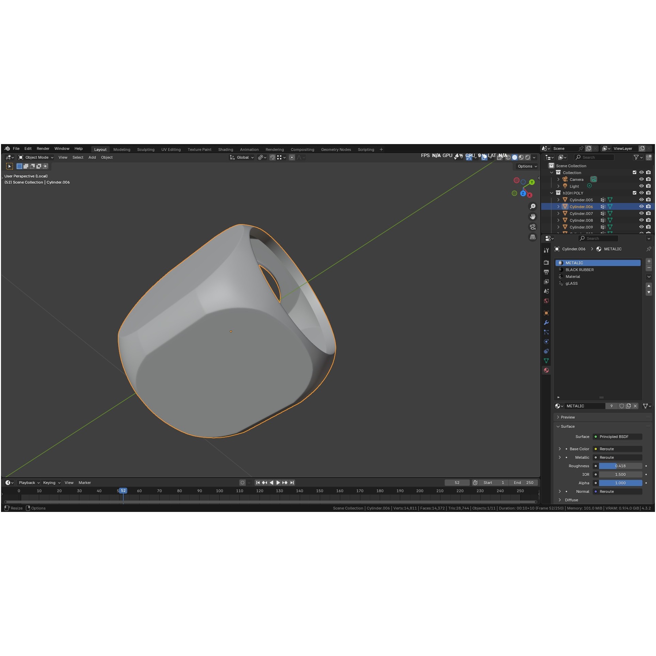Open the Playback dropdown in timeline
This screenshot has width=656, height=656.
29,483
